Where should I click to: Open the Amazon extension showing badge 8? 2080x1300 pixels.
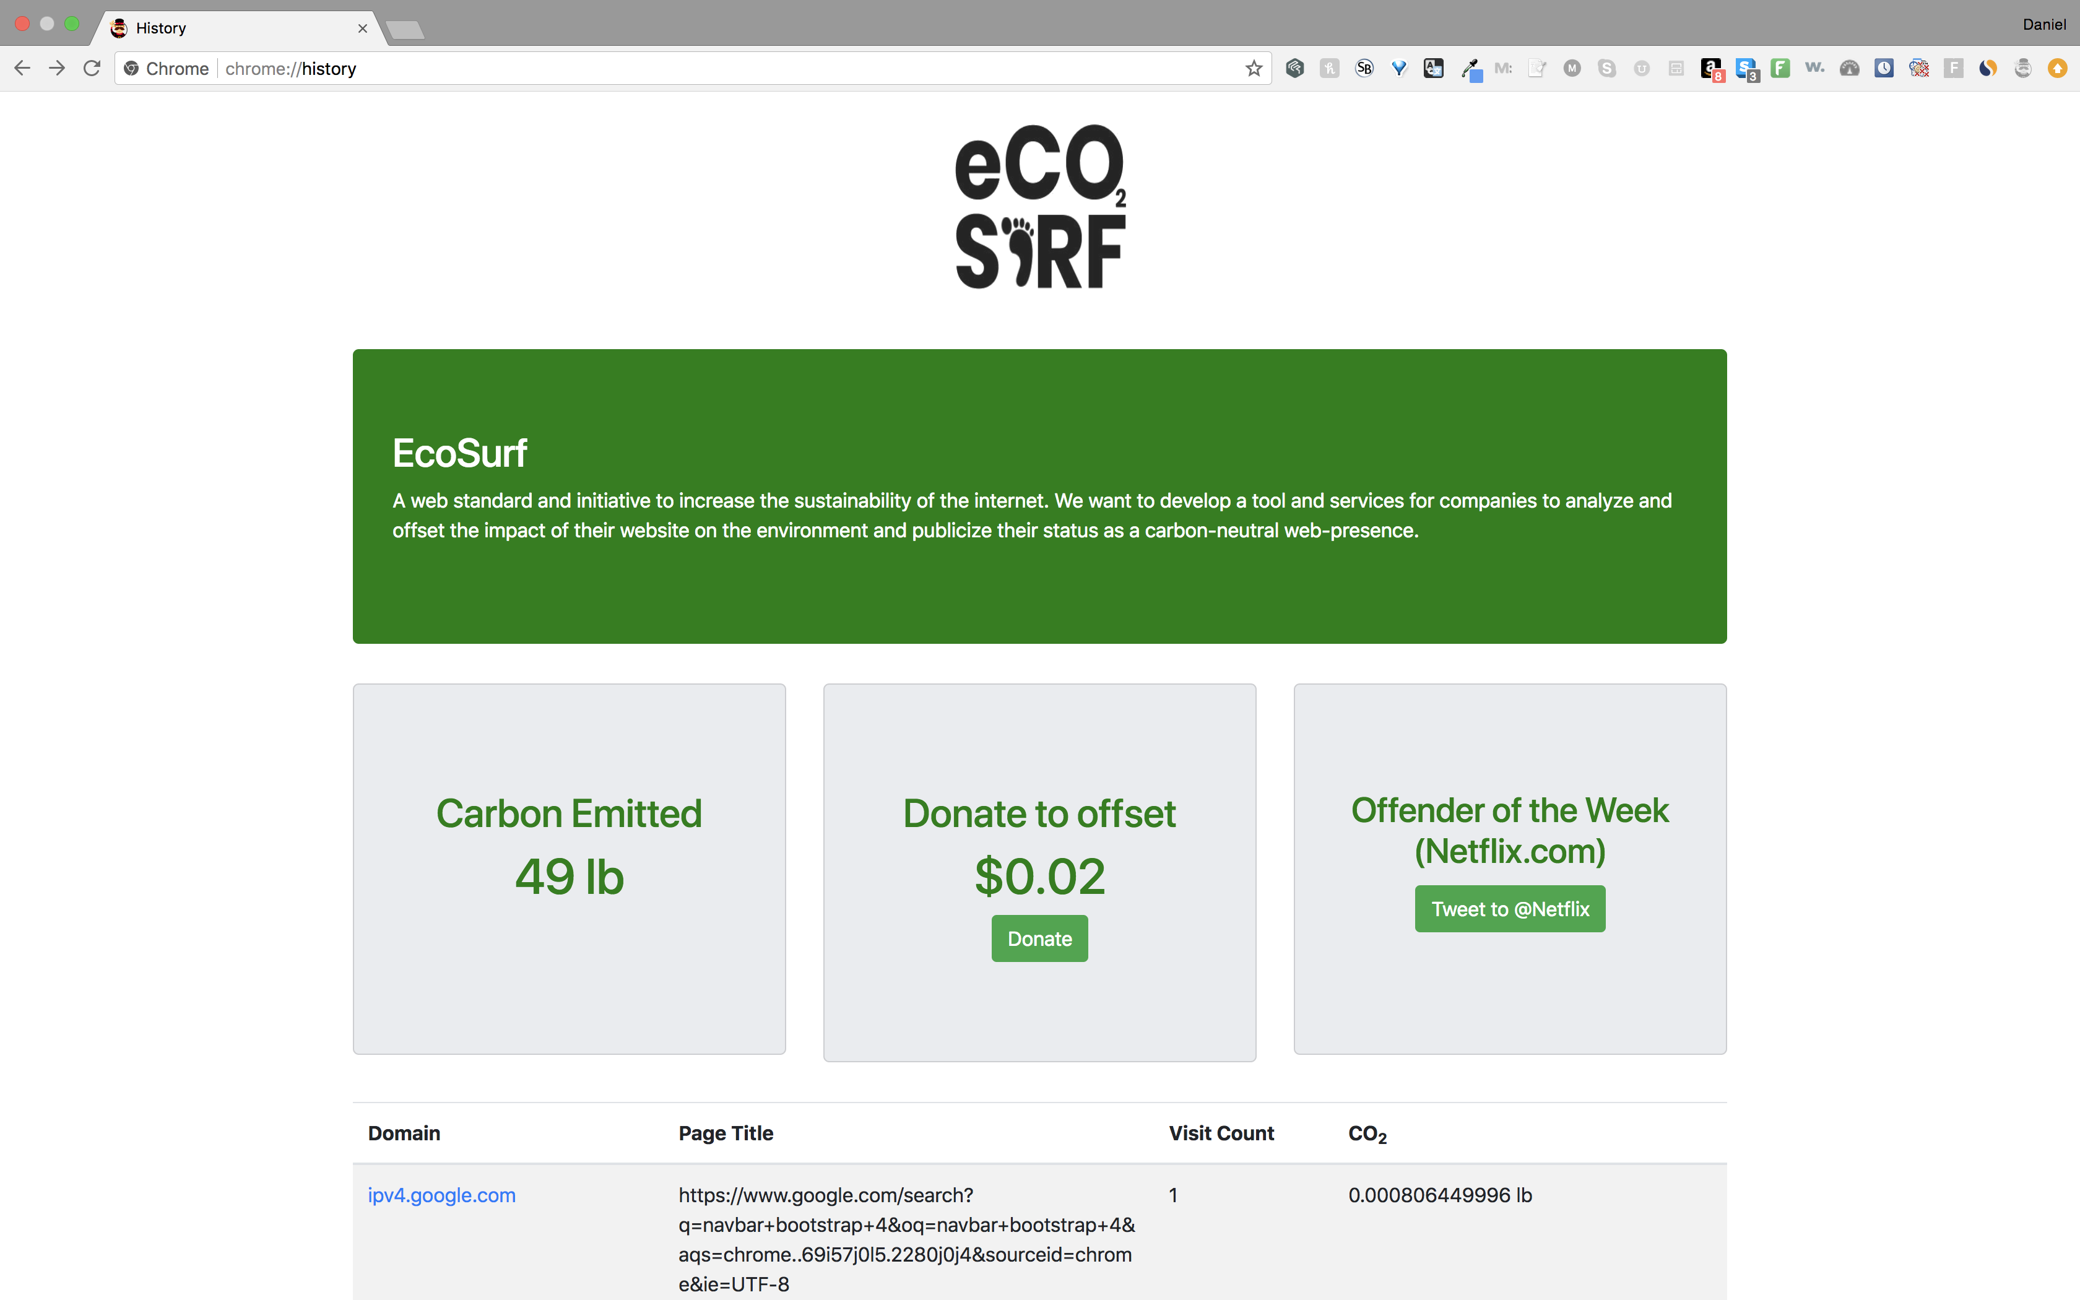(x=1712, y=68)
